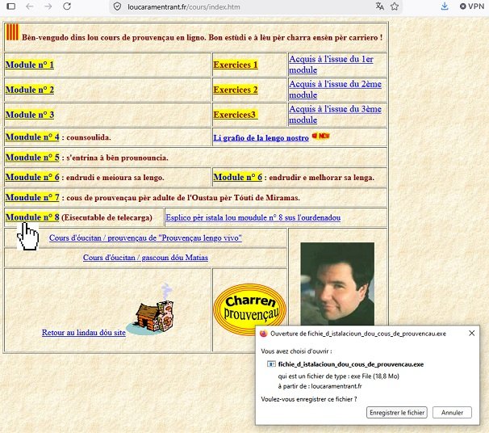This screenshot has height=433, width=489.
Task: Click text 's'entrina à bèn prounouncia'
Action: (117, 158)
